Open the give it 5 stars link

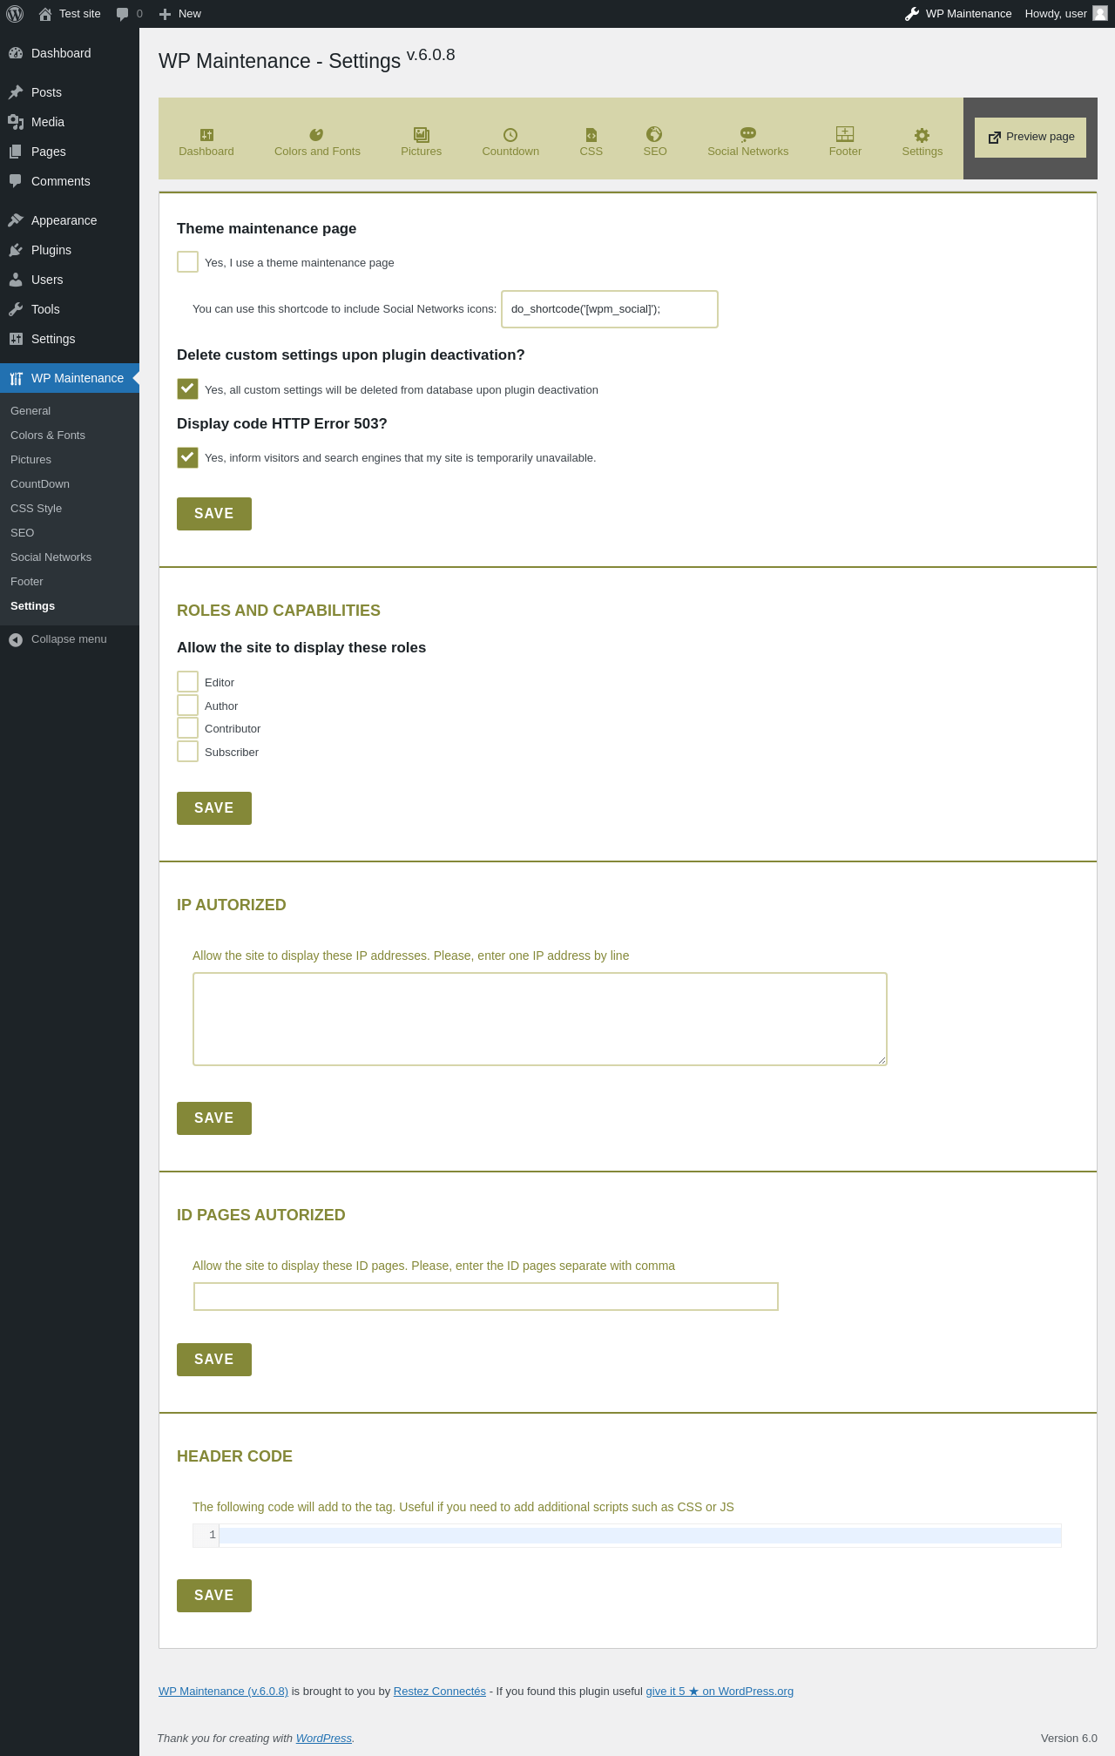pos(720,1692)
